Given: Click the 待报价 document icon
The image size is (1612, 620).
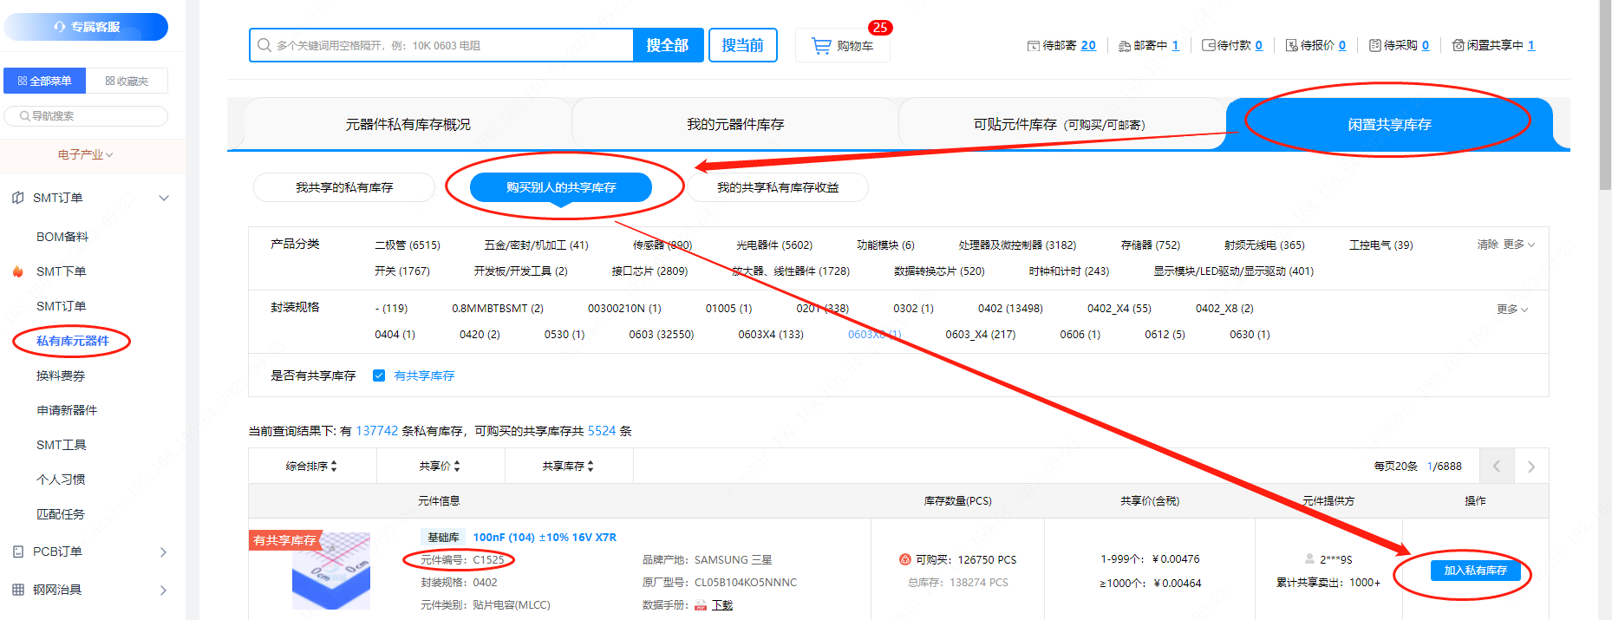Looking at the screenshot, I should 1291,46.
